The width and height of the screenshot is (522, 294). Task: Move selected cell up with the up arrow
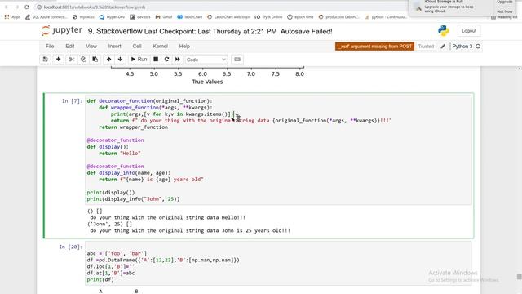pyautogui.click(x=108, y=60)
